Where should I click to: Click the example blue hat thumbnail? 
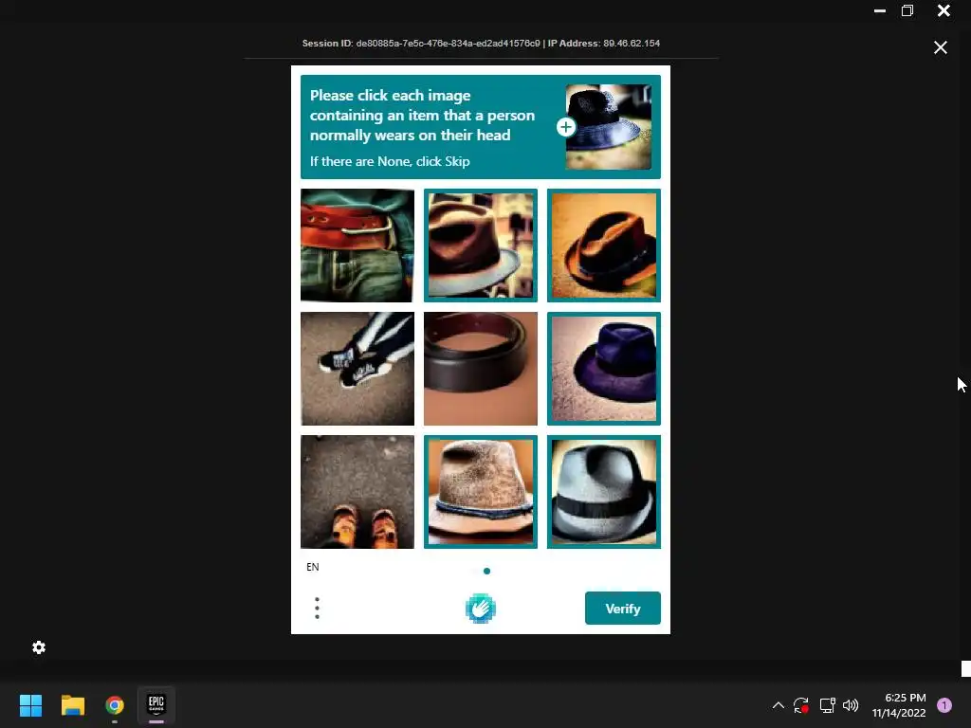click(608, 127)
